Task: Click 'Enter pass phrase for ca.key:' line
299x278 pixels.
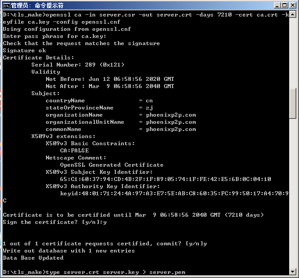Action: (55, 36)
